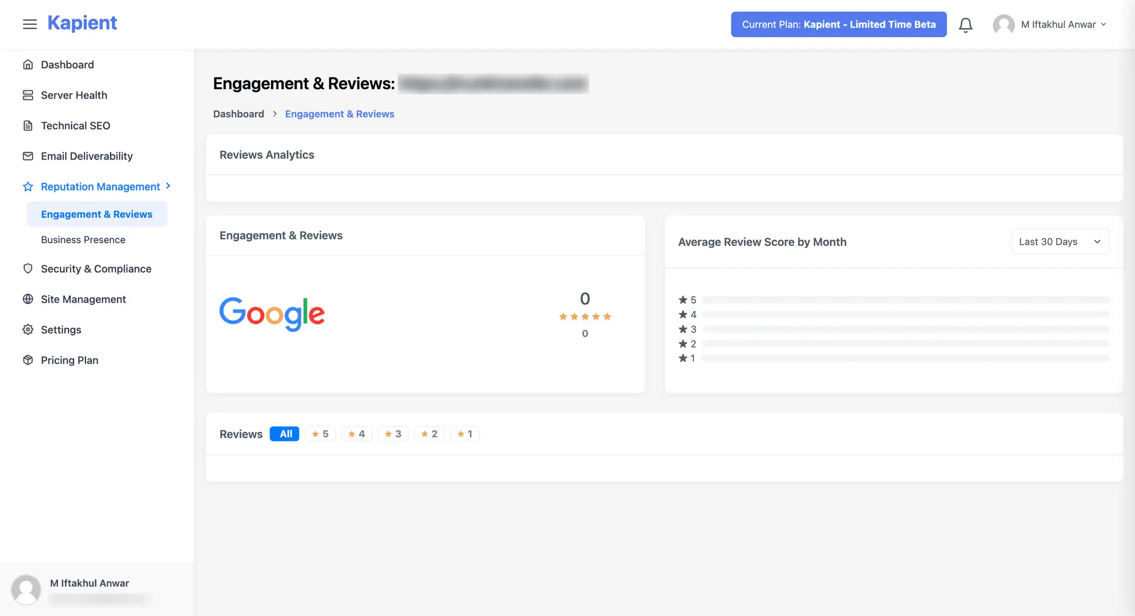Screen dimensions: 1135x616
Task: Open Dashboard in sidebar
Action: [x=67, y=65]
